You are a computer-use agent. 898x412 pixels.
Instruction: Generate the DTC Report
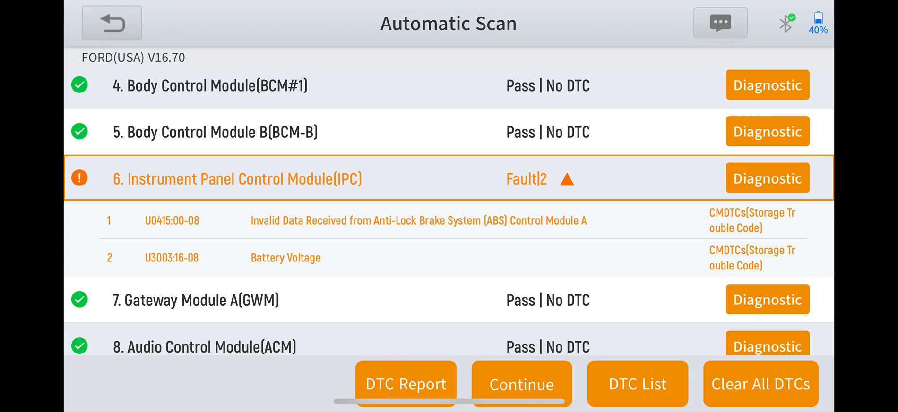(406, 384)
